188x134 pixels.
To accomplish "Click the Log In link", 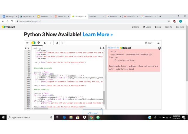I will tap(180, 27).
